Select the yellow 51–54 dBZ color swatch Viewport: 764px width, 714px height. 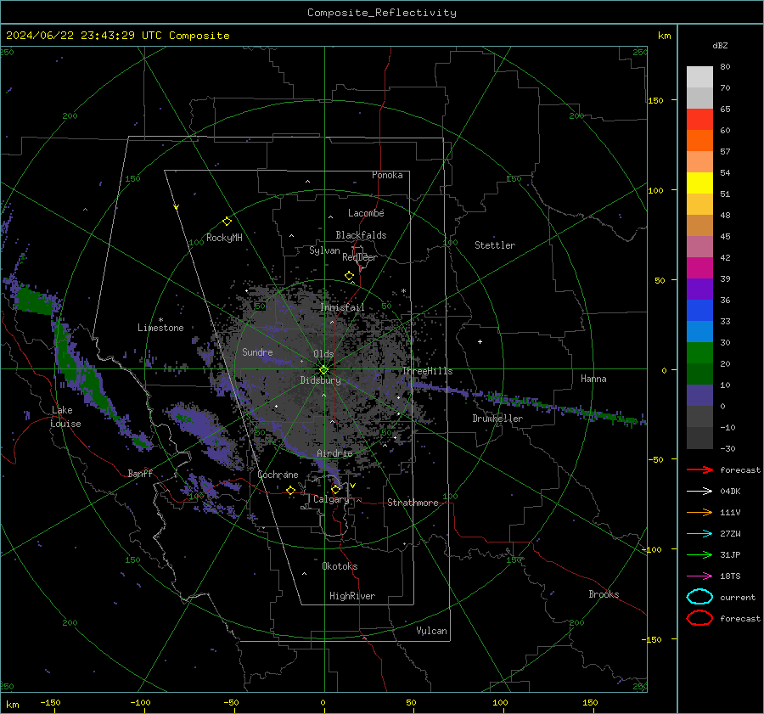[699, 183]
